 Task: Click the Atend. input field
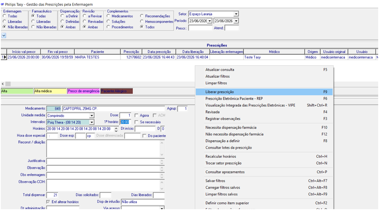232,28
